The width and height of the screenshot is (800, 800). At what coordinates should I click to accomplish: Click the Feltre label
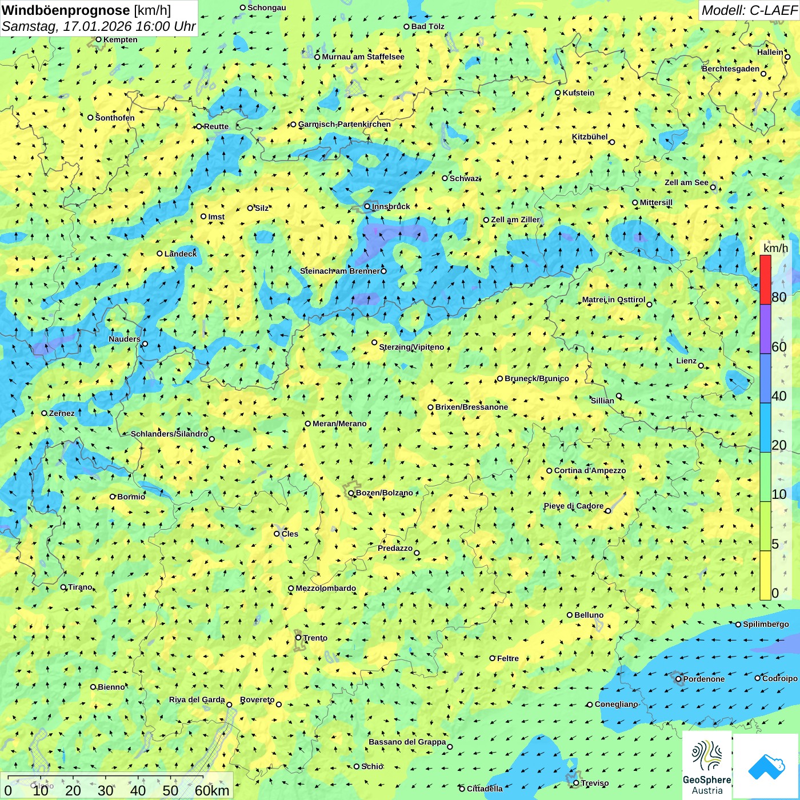point(508,658)
